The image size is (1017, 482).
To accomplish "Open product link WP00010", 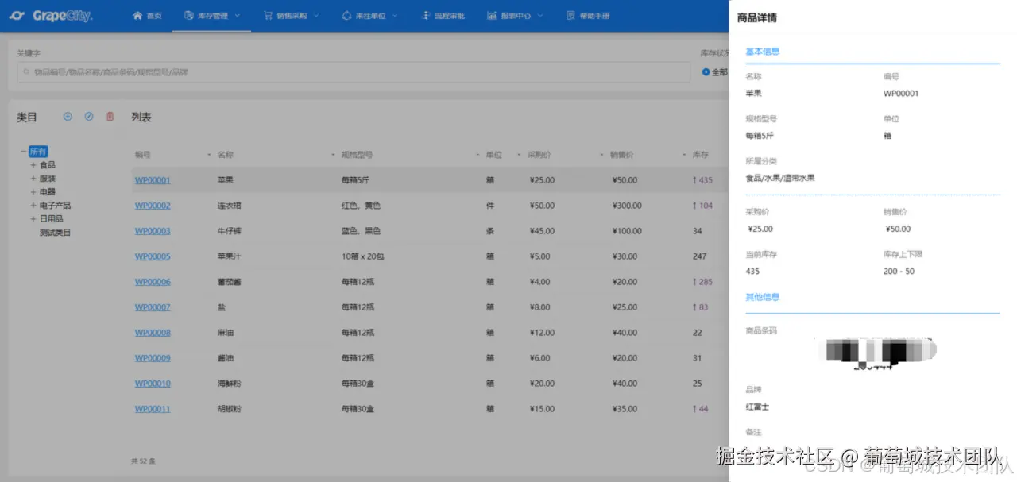I will [153, 384].
